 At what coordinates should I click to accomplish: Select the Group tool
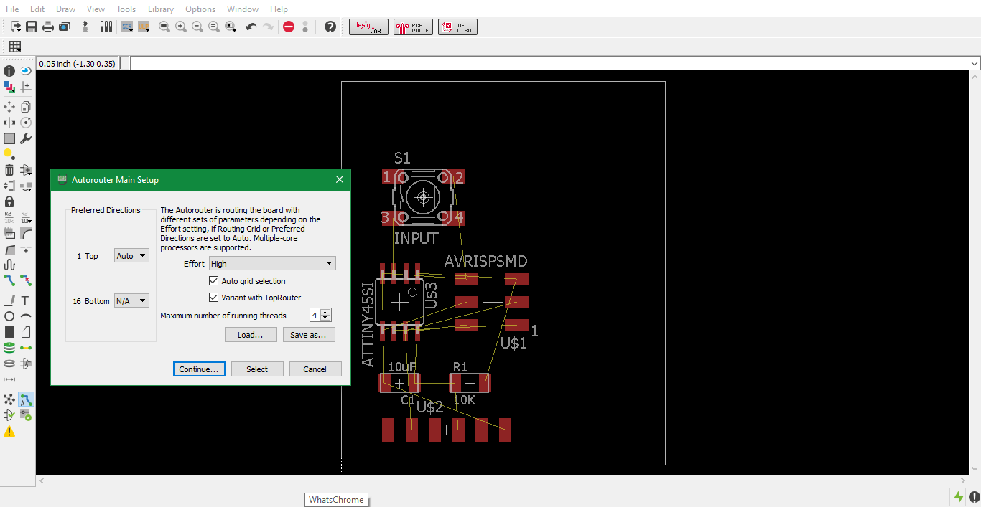tap(9, 138)
